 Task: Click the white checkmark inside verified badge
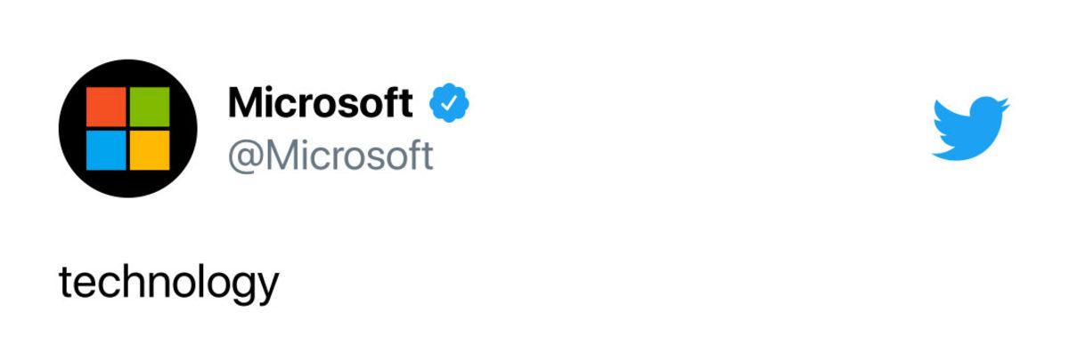[x=450, y=104]
